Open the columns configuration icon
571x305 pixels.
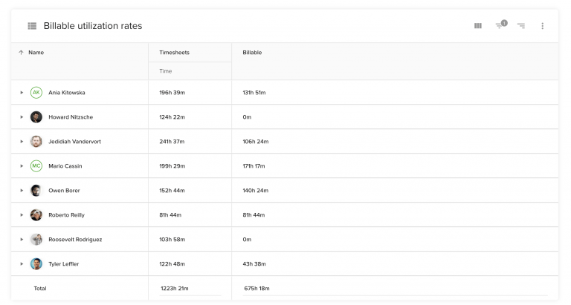[x=478, y=26]
